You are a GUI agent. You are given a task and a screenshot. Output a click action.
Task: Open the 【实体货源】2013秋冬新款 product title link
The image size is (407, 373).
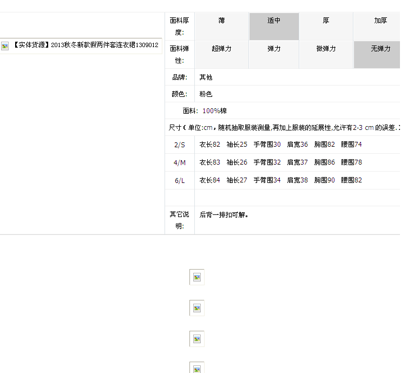tap(86, 45)
